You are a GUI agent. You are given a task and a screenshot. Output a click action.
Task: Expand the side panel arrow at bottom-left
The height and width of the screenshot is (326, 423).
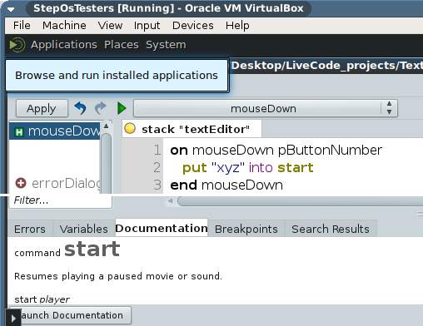(x=13, y=318)
